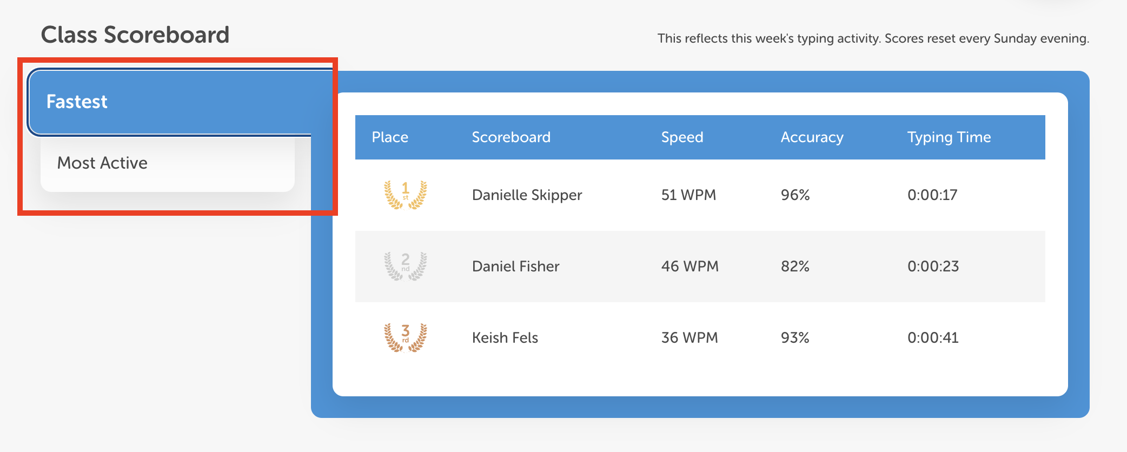Click the Scoreboard column header
This screenshot has height=452, width=1127.
pyautogui.click(x=511, y=137)
